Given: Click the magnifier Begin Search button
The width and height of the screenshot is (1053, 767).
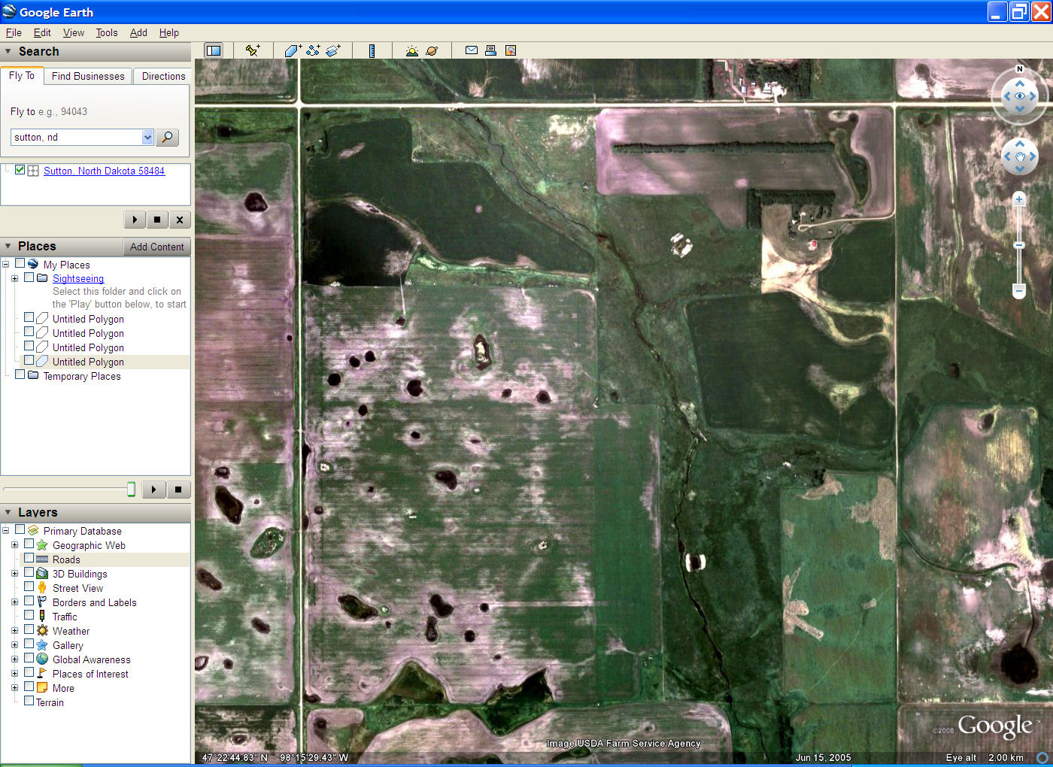Looking at the screenshot, I should click(x=167, y=137).
